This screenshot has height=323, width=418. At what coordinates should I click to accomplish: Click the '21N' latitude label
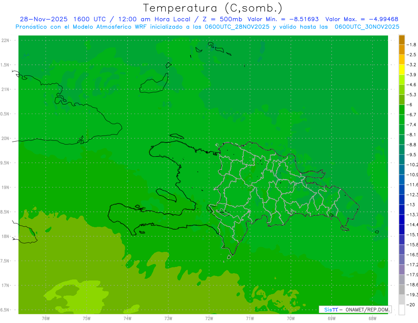coord(6,89)
